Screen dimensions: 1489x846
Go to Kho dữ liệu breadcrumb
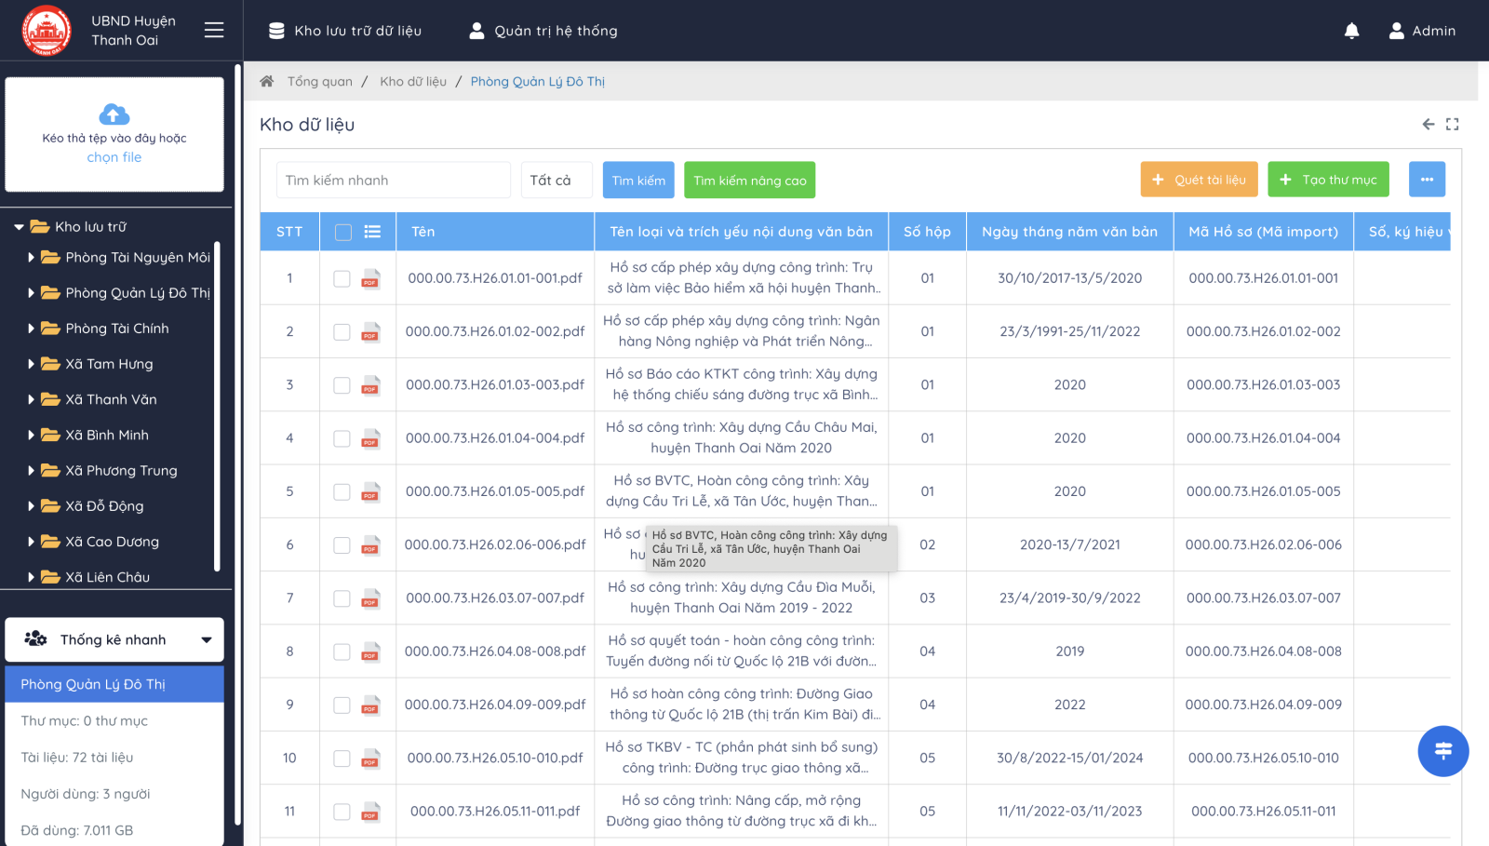[x=413, y=81]
